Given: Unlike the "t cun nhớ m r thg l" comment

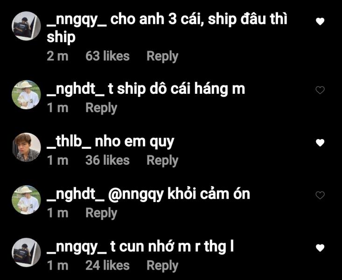Looking at the screenshot, I should pyautogui.click(x=320, y=248).
